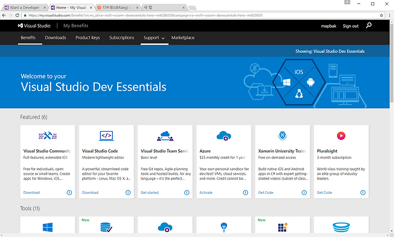Switch to the 'Want a Developer' browser tab
The height and width of the screenshot is (237, 394).
(25, 8)
